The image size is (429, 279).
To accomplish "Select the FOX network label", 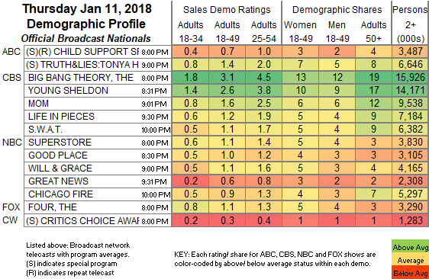I will pyautogui.click(x=11, y=207).
